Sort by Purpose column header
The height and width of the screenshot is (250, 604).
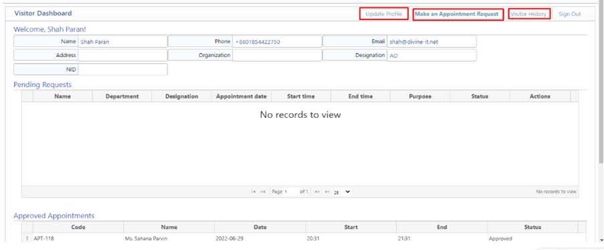click(x=420, y=97)
